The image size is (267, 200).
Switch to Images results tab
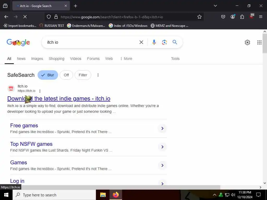(37, 59)
